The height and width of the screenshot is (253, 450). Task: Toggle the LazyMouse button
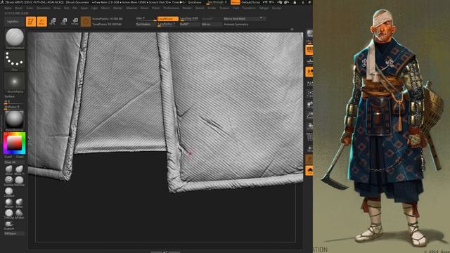[x=168, y=19]
